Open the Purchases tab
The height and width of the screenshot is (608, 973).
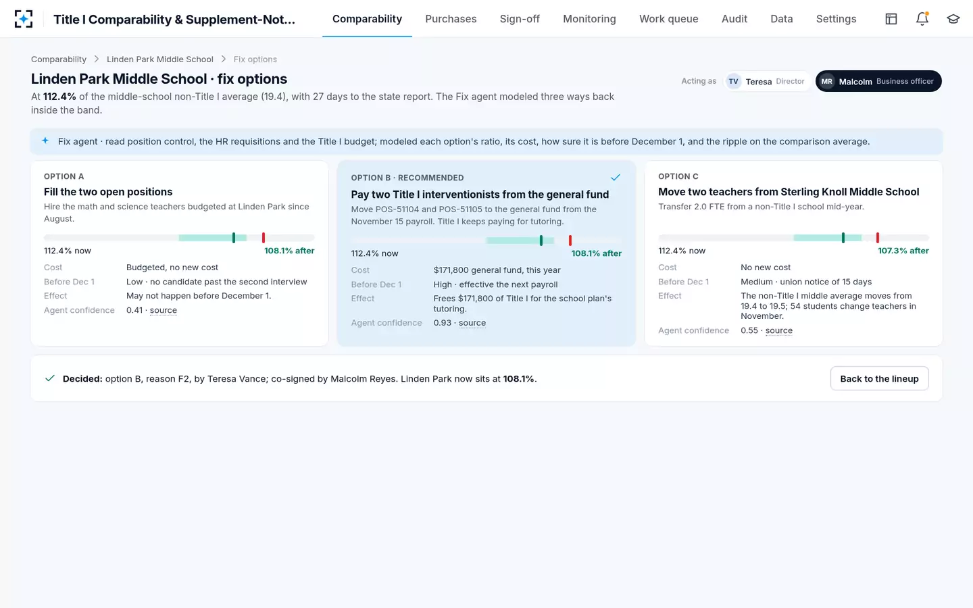click(451, 19)
